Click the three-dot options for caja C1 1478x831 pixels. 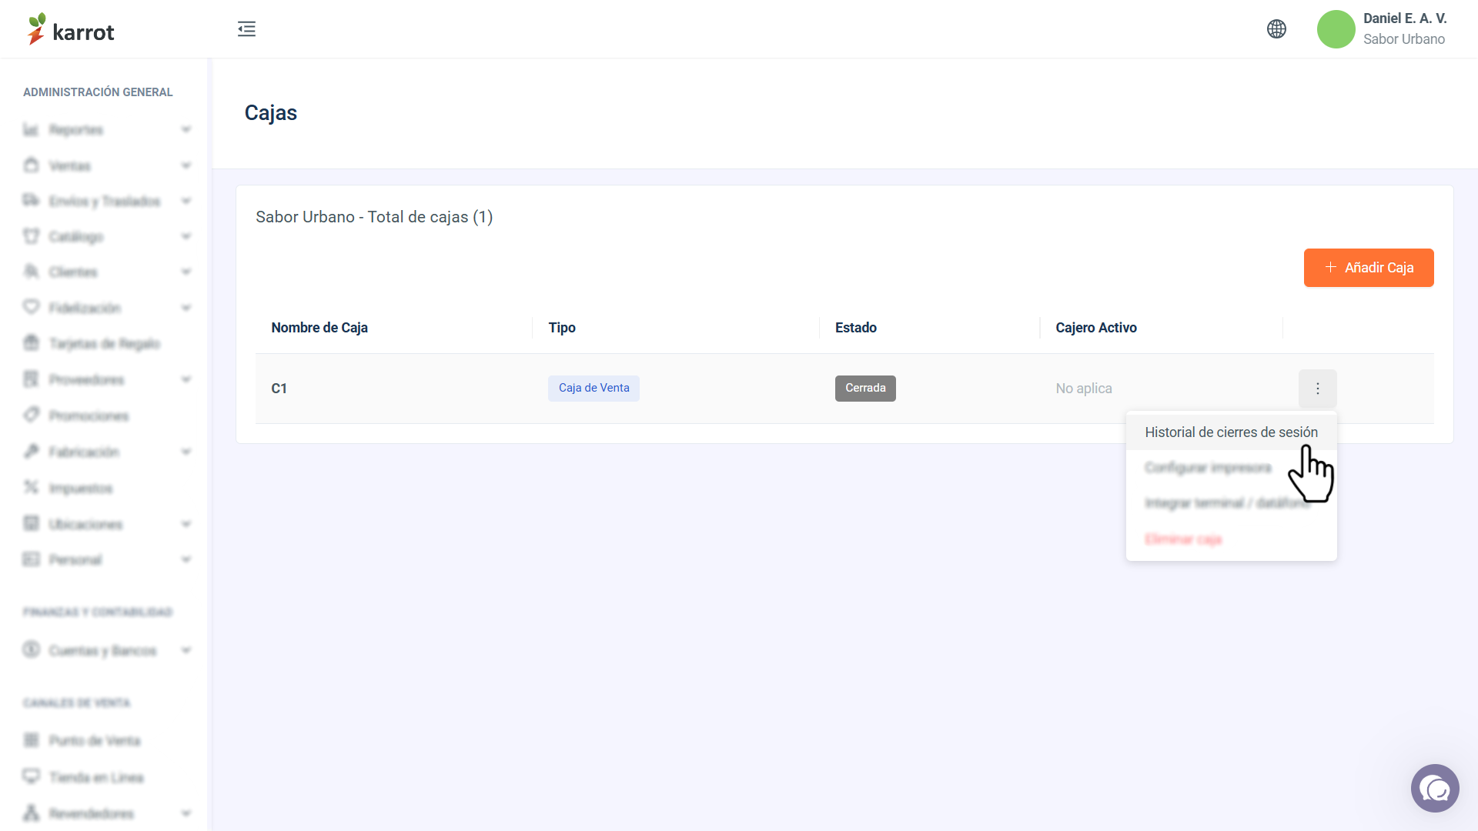pos(1317,389)
